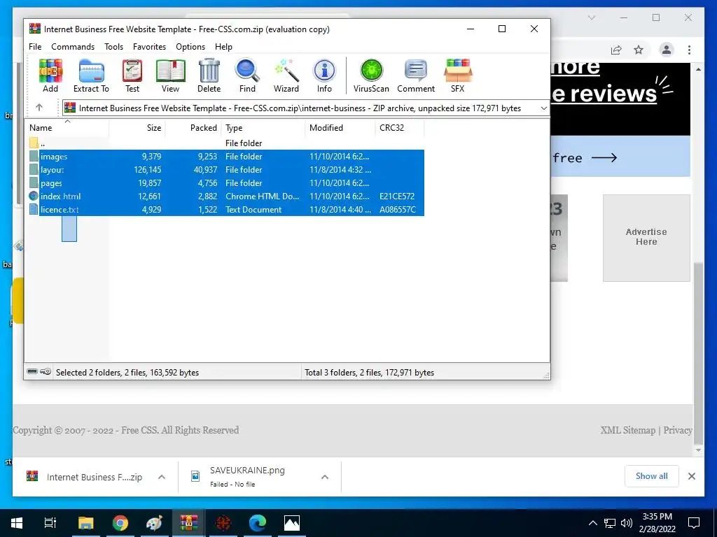Open Microsoft Edge from the taskbar
The height and width of the screenshot is (537, 717).
coord(258,523)
